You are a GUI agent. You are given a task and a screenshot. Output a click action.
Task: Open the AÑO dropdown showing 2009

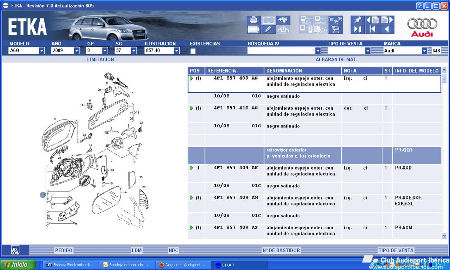coord(77,51)
